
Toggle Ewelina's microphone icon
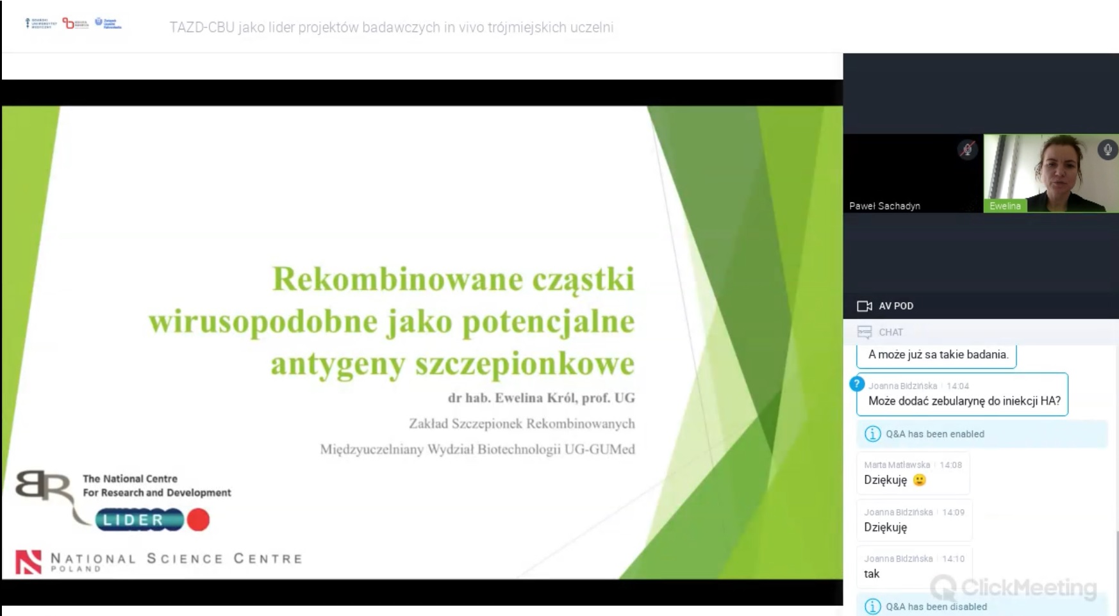pyautogui.click(x=1107, y=150)
